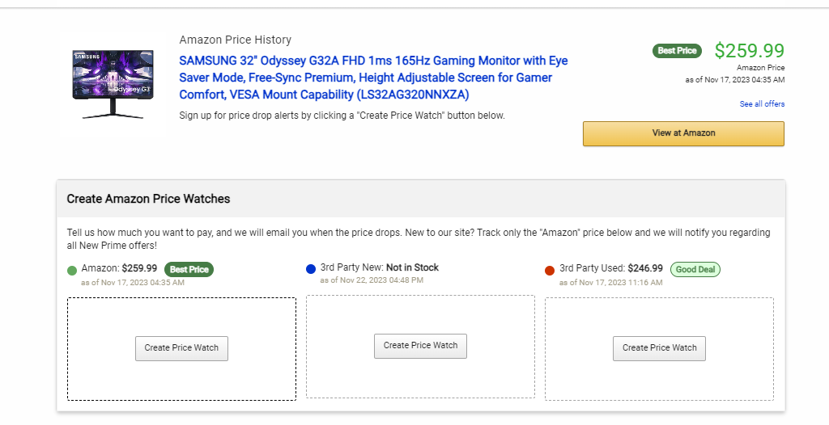
Task: Click the blue dot for 3rd Party New
Action: [x=311, y=268]
